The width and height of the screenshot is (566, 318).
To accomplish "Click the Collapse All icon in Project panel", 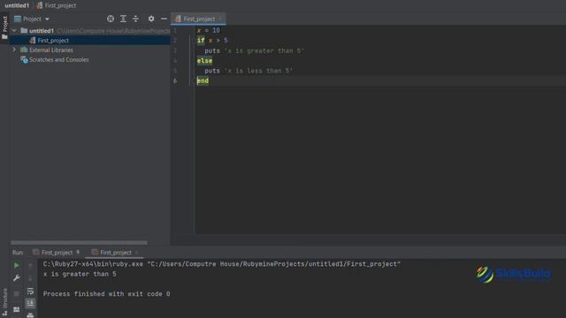I will pos(135,19).
